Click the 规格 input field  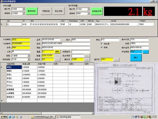coord(66,48)
